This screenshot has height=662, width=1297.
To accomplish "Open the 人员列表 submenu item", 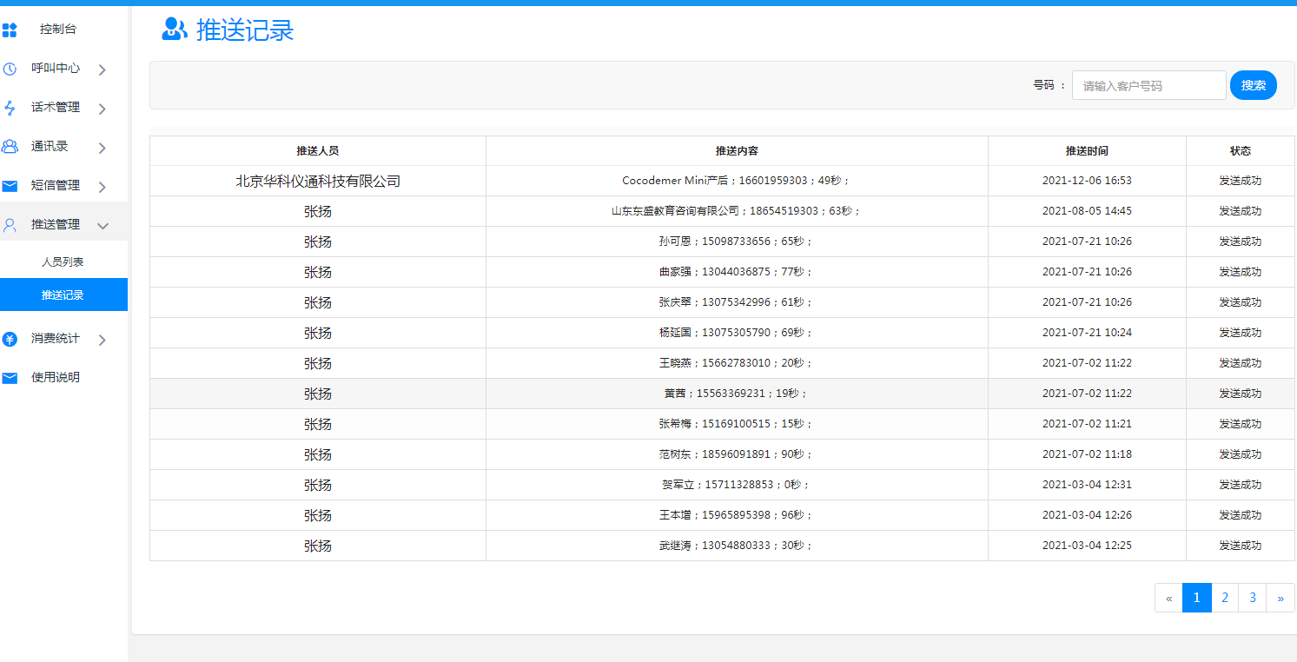I will point(63,261).
